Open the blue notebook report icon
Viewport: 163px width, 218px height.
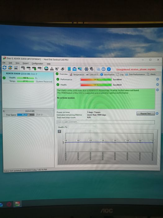[x=69, y=69]
